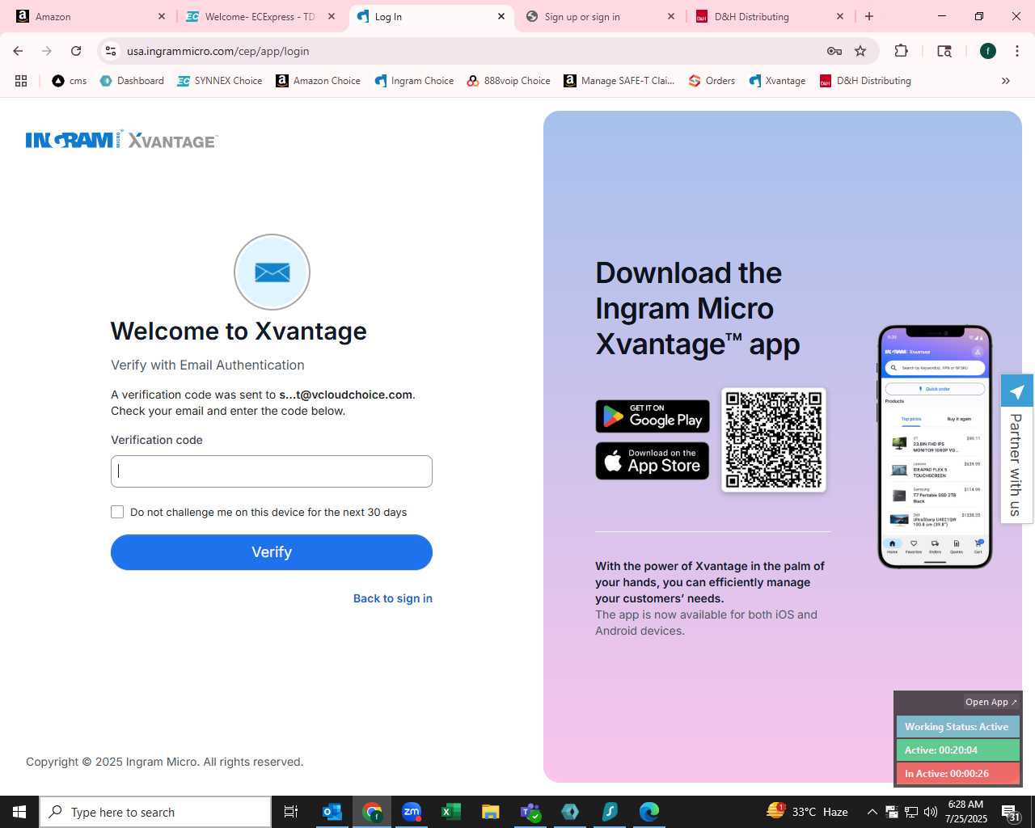This screenshot has height=828, width=1035.
Task: Expand the hidden bookmarks chevron
Action: click(x=1006, y=81)
